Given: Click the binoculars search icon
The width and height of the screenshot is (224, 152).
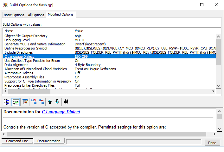Looking at the screenshot, I should click(66, 102).
